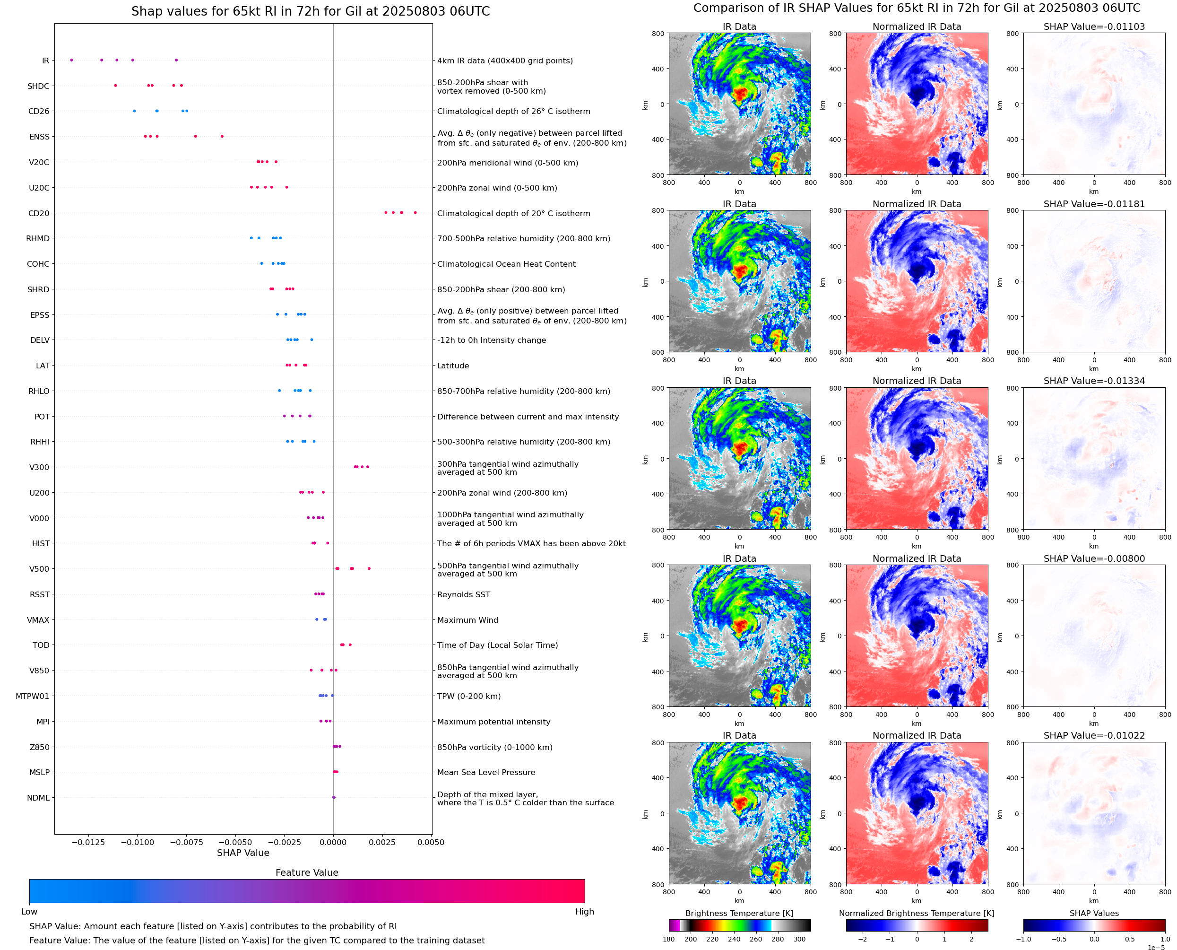
Task: Click the CD20 feature label
Action: 38,213
